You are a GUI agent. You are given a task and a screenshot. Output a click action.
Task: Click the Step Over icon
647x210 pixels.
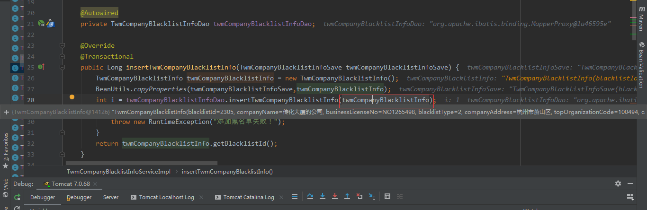310,197
